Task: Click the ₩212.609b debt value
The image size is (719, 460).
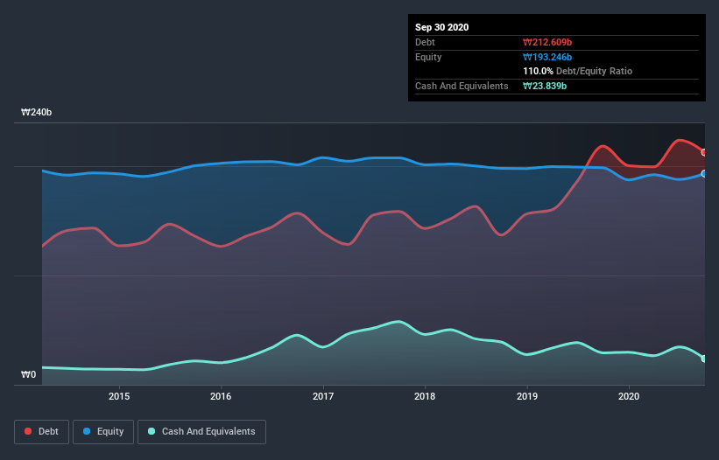Action: (x=547, y=42)
